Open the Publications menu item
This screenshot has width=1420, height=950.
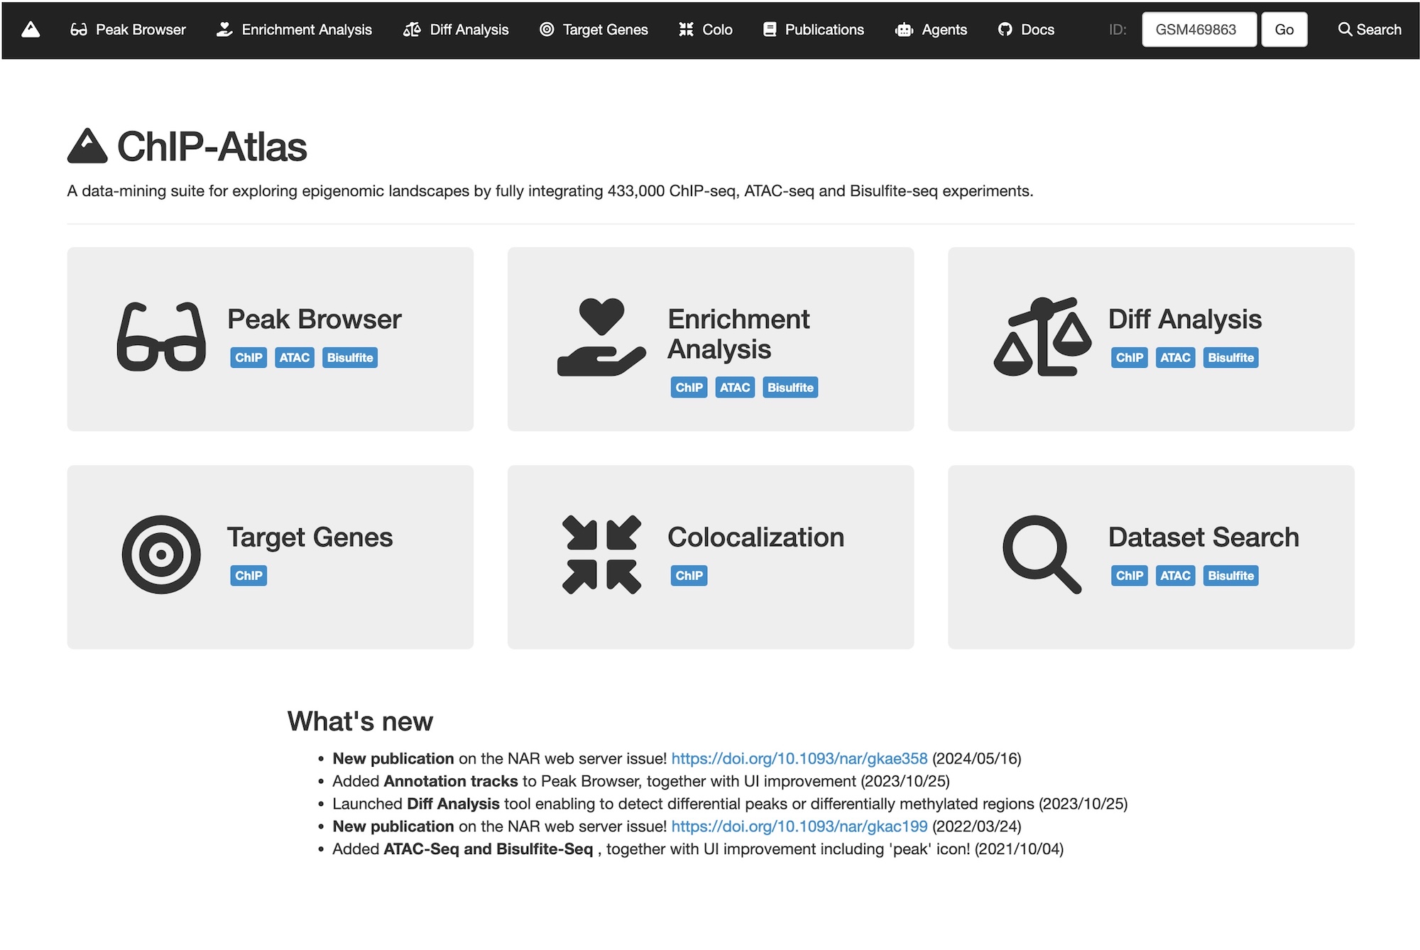[x=814, y=29]
